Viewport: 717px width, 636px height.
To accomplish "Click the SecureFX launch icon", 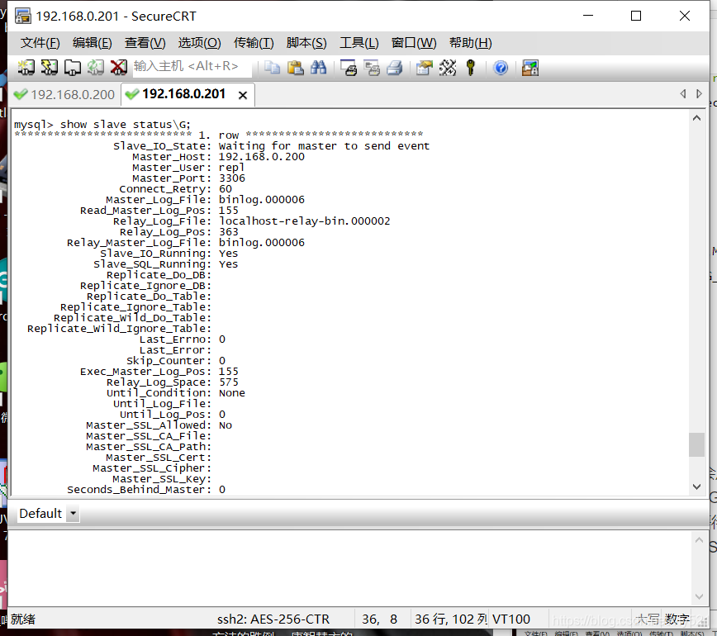I will coord(530,68).
